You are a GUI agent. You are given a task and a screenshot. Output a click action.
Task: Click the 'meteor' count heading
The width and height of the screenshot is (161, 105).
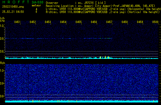[x=36, y=5]
